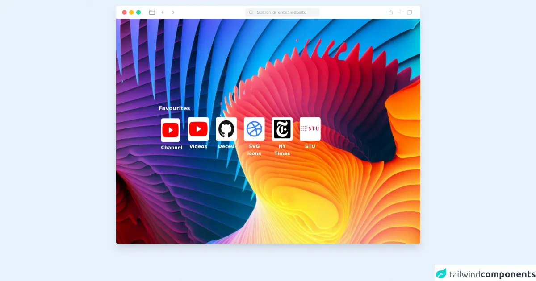Viewport: 536px width, 281px height.
Task: Click the NY Times text label
Action: (x=282, y=150)
